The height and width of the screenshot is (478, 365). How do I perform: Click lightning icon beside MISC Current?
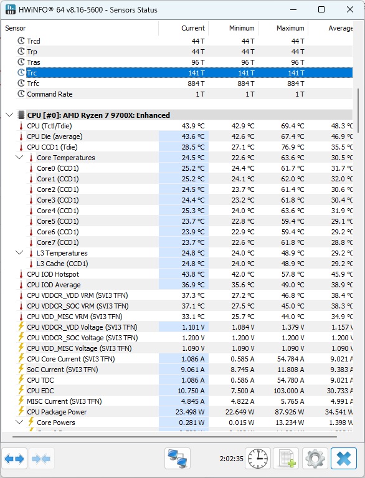click(x=21, y=401)
